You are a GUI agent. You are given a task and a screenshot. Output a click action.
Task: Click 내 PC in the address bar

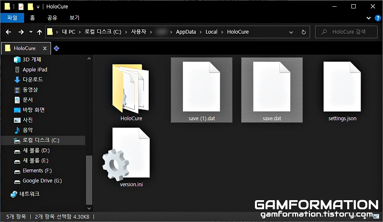68,32
